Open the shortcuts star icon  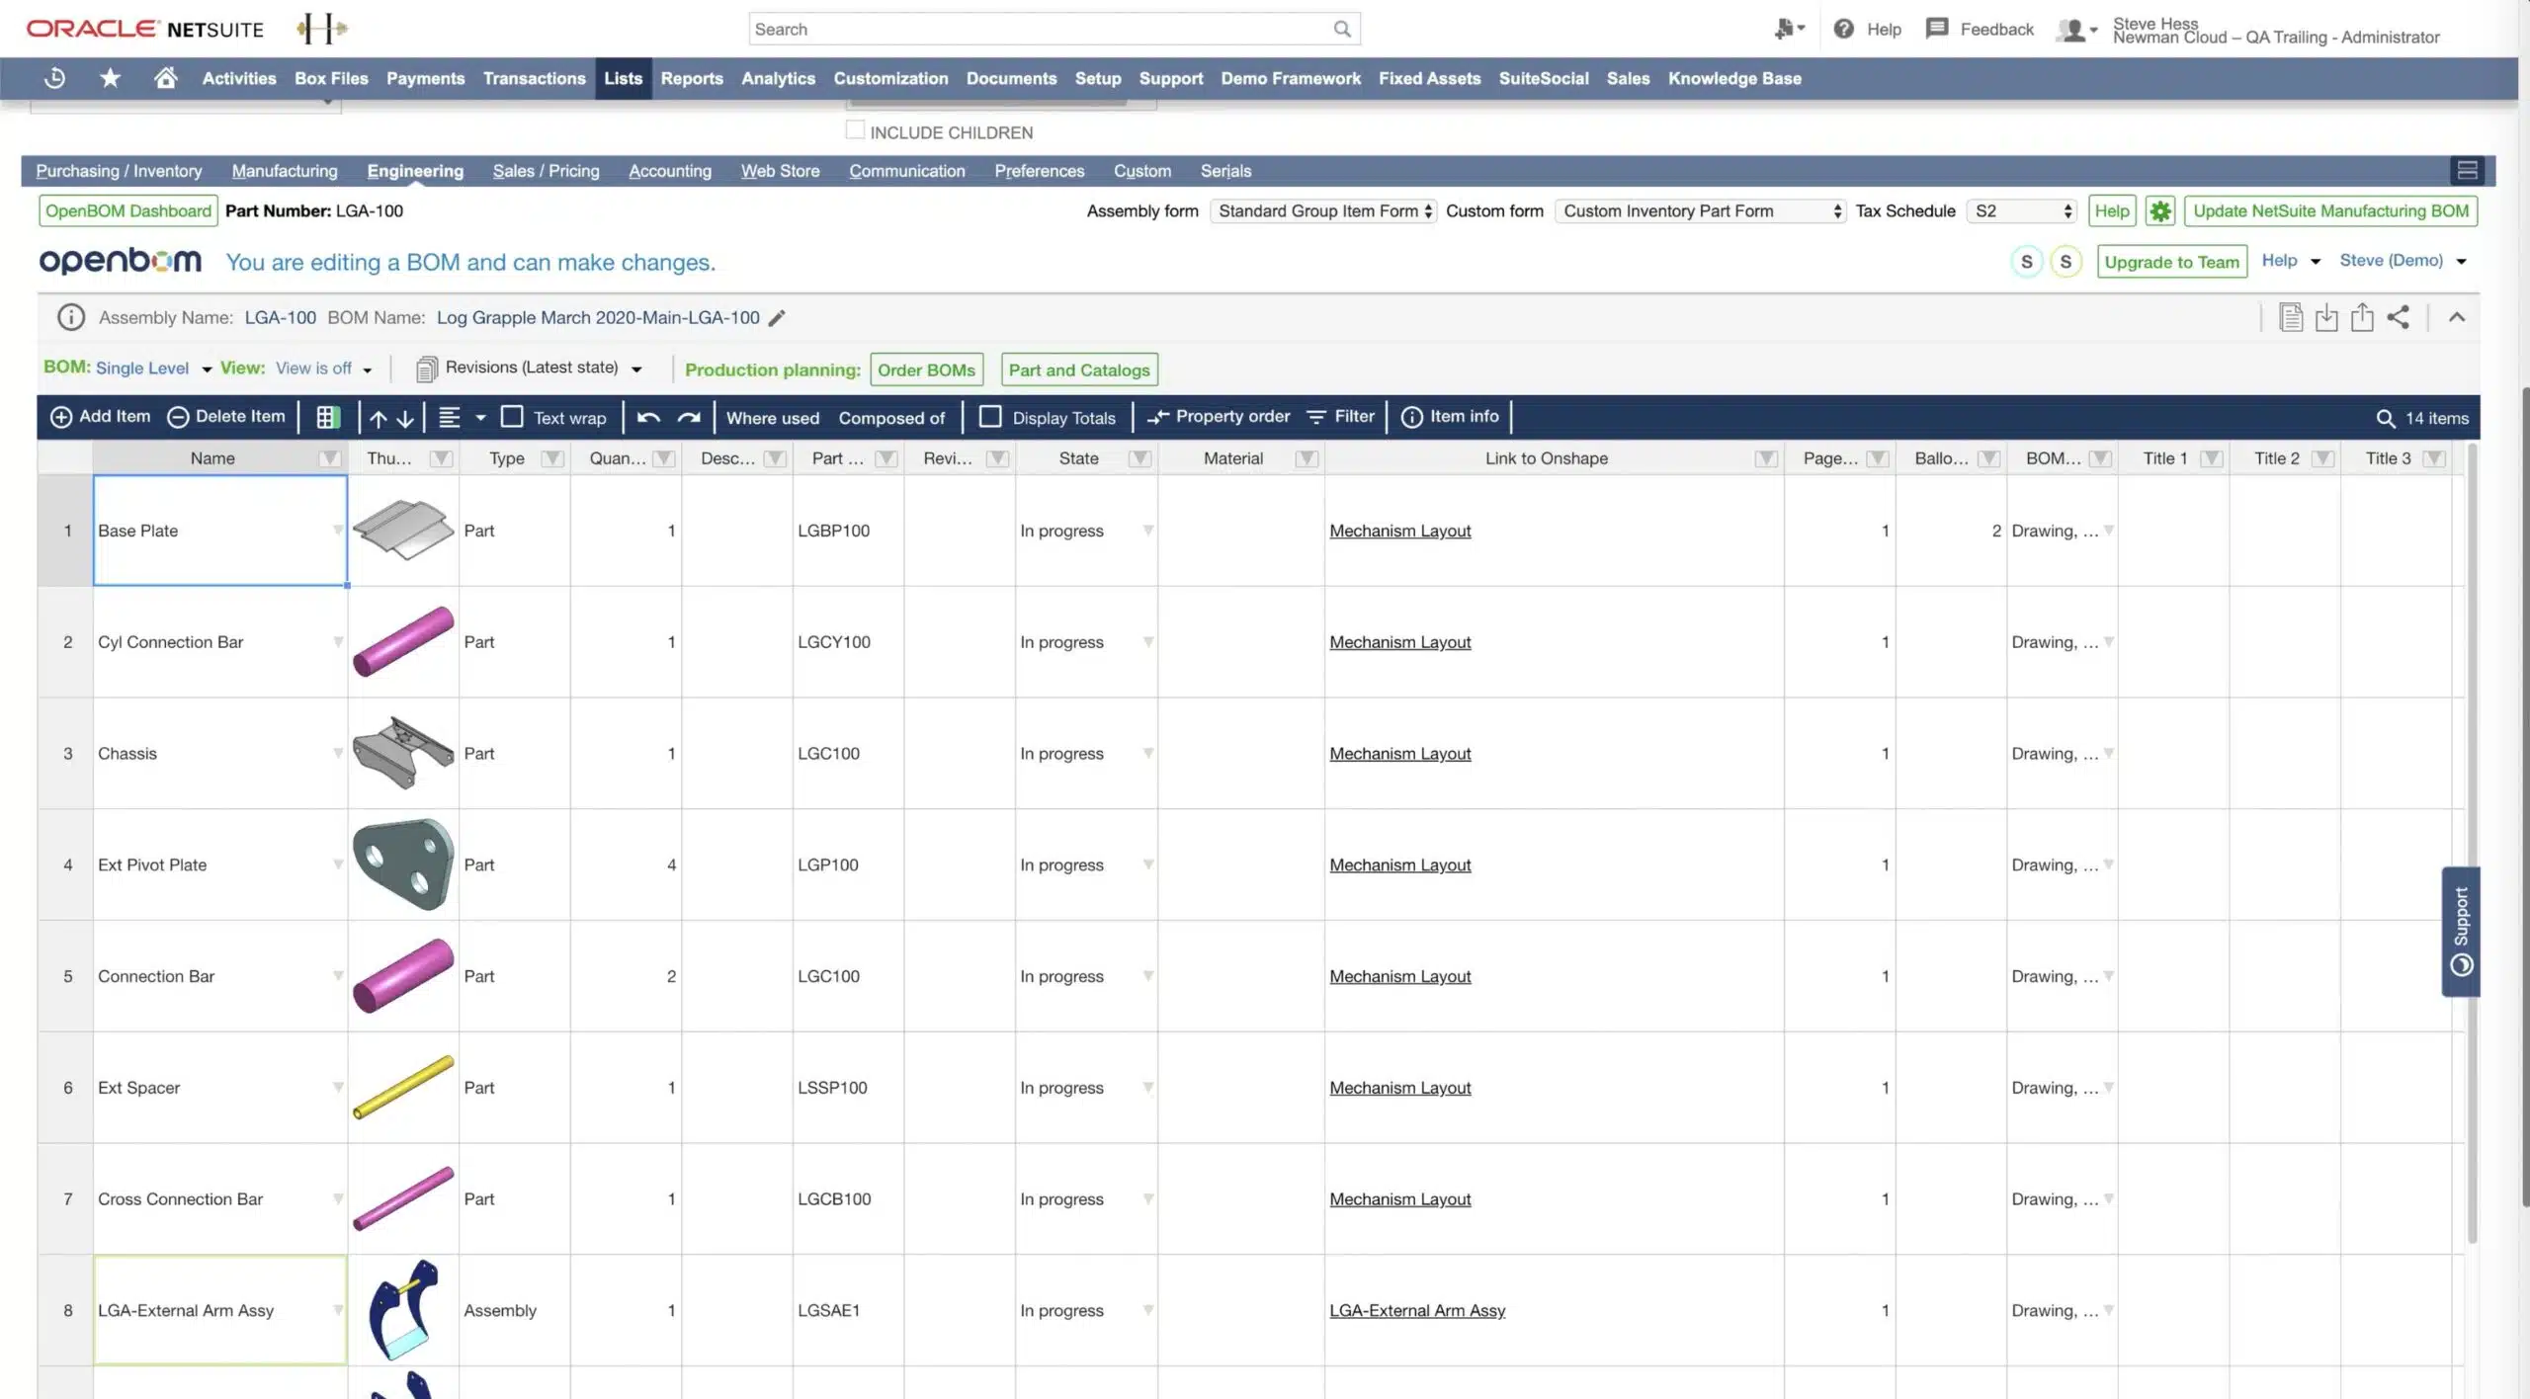coord(110,78)
